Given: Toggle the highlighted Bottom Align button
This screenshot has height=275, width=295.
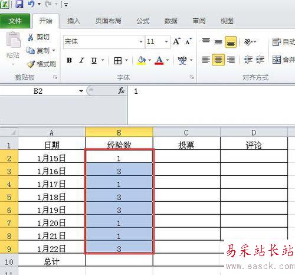Looking at the screenshot, I should (x=231, y=42).
